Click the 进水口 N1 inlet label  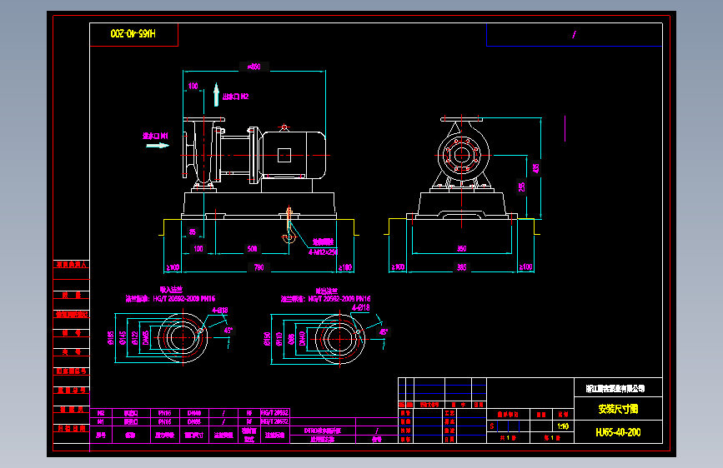click(155, 136)
